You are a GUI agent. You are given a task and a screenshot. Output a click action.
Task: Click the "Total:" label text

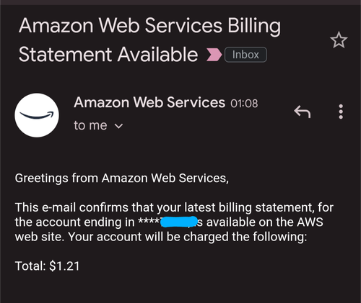[x=30, y=266]
